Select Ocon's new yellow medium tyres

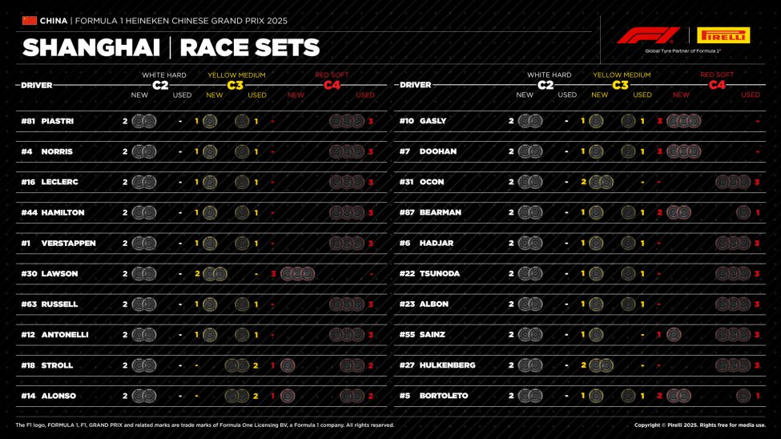click(601, 182)
